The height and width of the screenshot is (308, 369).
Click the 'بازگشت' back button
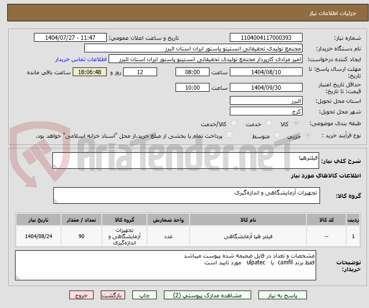[x=112, y=295]
